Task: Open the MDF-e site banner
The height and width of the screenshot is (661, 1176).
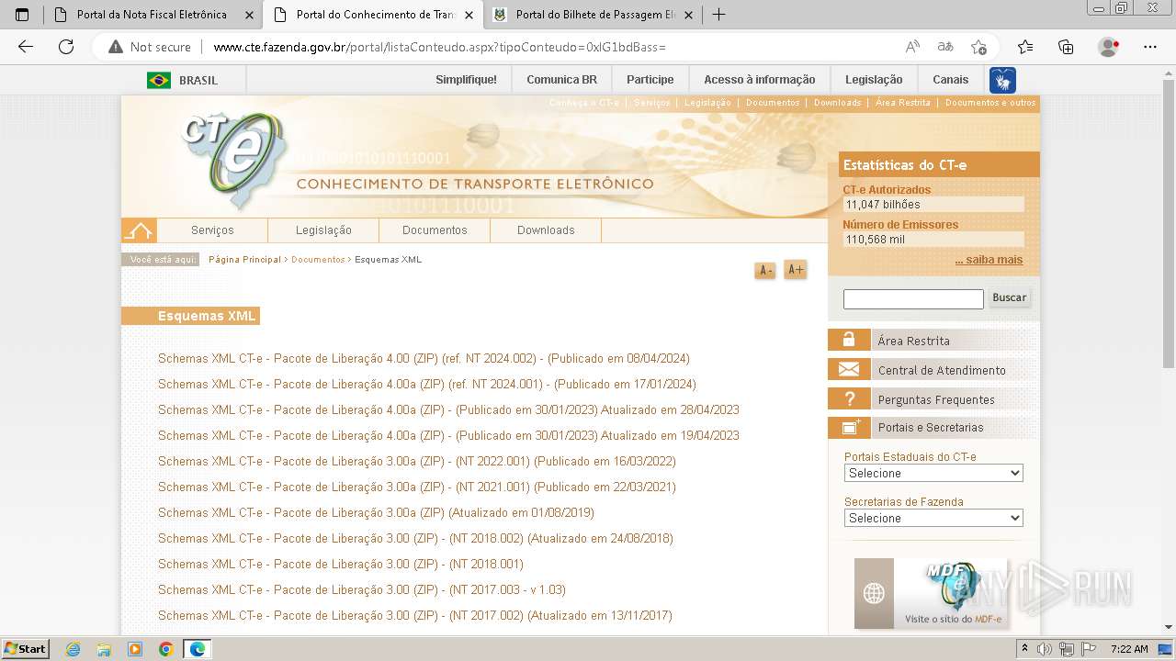Action: [x=931, y=593]
